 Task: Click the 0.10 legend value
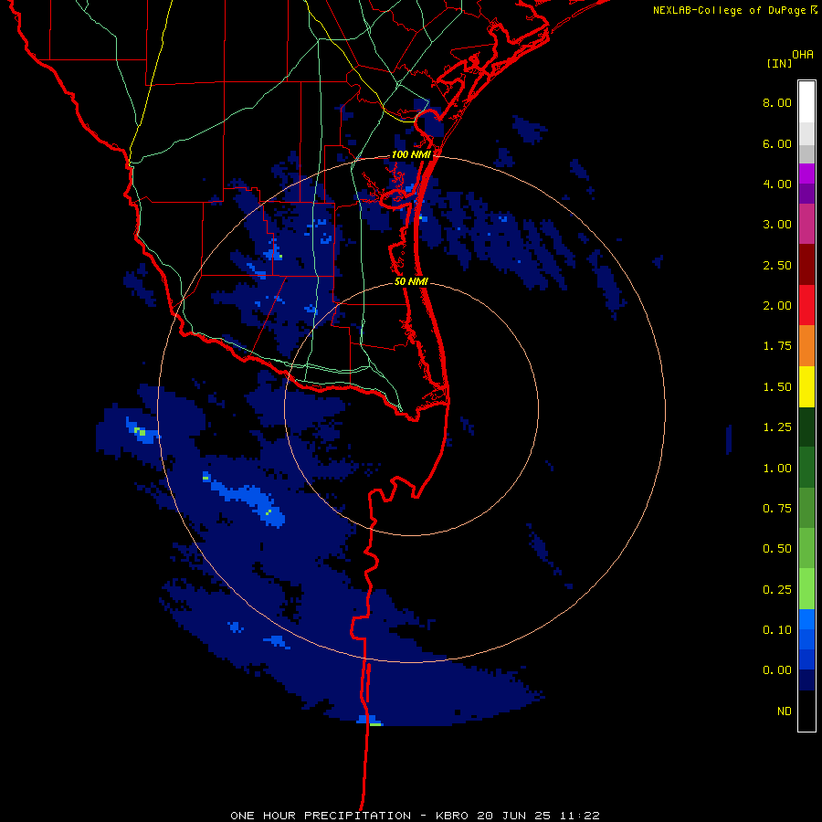[777, 630]
